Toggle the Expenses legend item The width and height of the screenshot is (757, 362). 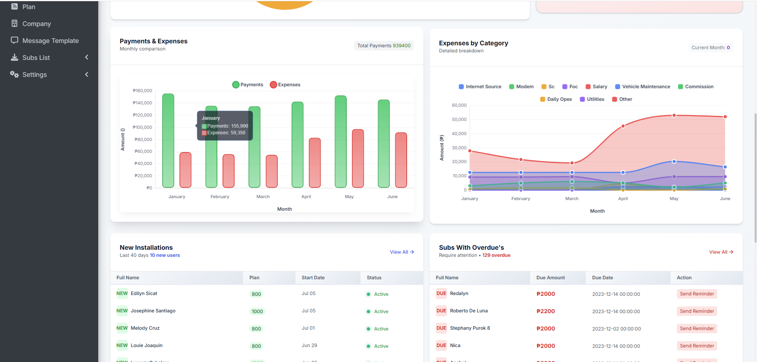point(285,85)
